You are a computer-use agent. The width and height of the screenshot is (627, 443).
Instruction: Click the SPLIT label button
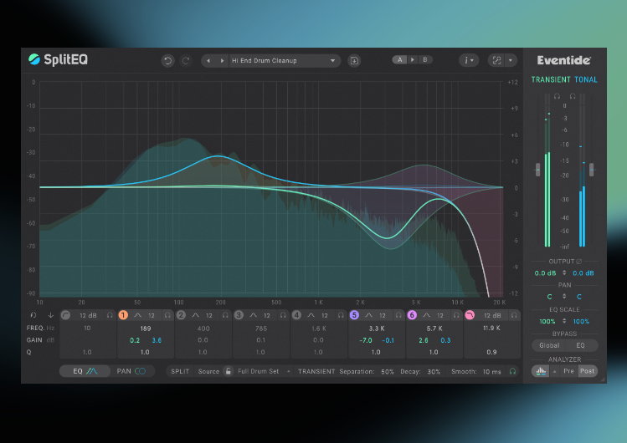click(x=180, y=372)
